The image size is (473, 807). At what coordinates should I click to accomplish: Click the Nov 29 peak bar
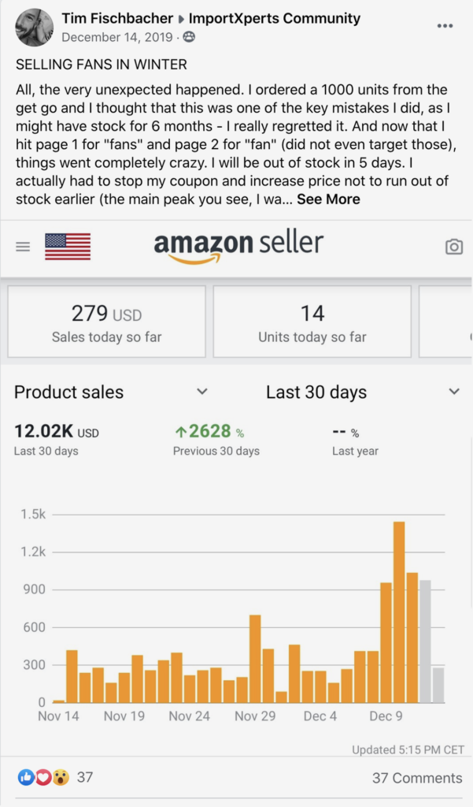pyautogui.click(x=255, y=659)
